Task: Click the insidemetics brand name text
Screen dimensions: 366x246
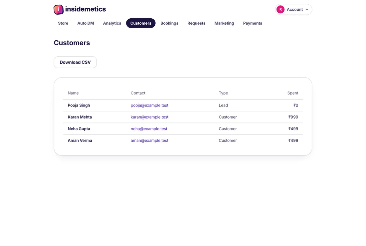Action: 86,9
